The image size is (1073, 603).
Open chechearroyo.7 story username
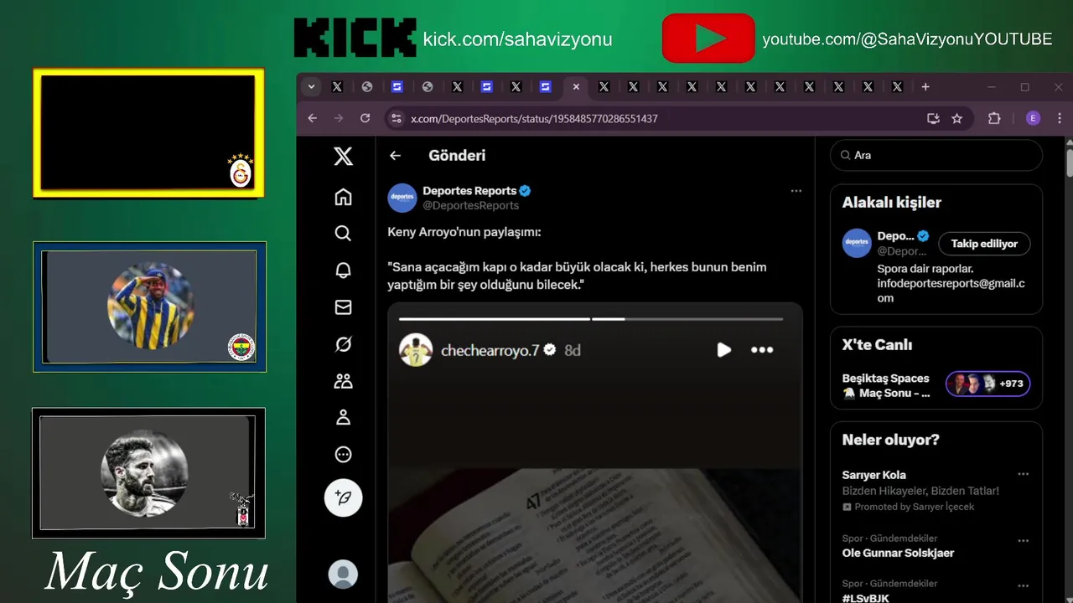[490, 350]
